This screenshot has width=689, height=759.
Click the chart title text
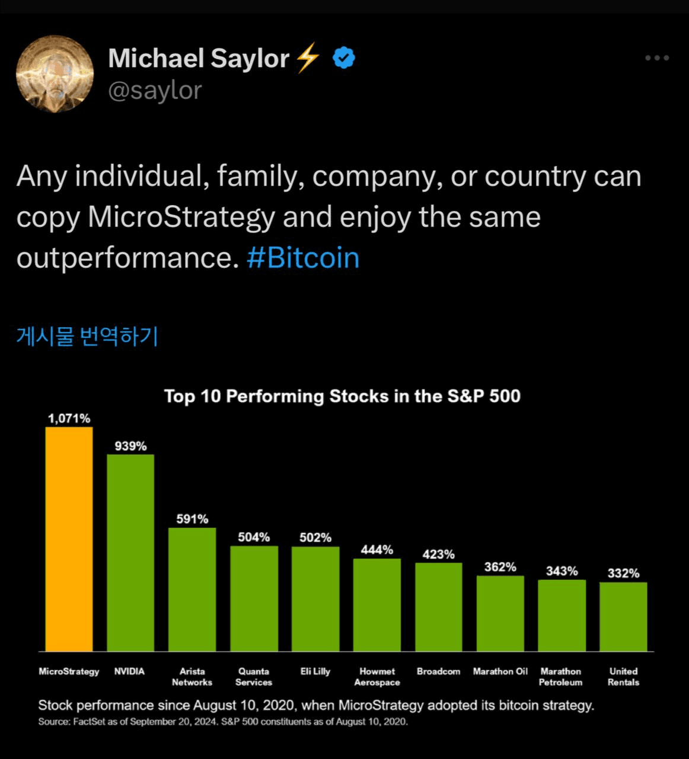click(x=342, y=396)
